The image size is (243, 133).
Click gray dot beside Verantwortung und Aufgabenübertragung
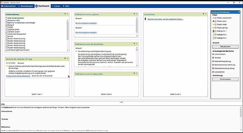pos(76,51)
